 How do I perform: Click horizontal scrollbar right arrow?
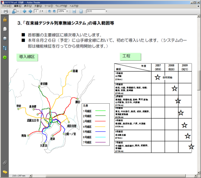(x=196, y=176)
